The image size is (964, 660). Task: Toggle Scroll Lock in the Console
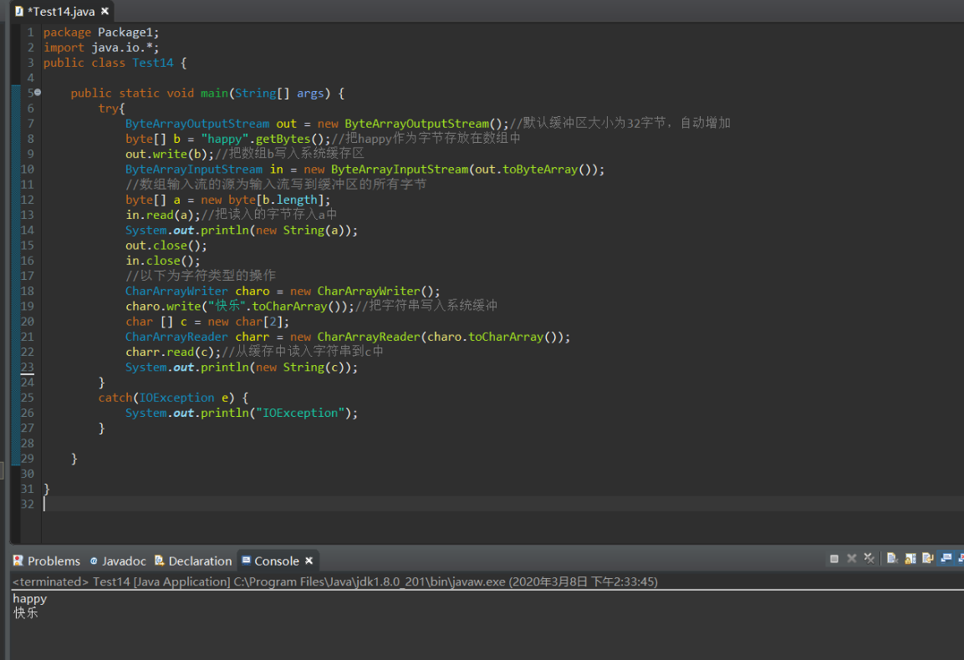(910, 559)
